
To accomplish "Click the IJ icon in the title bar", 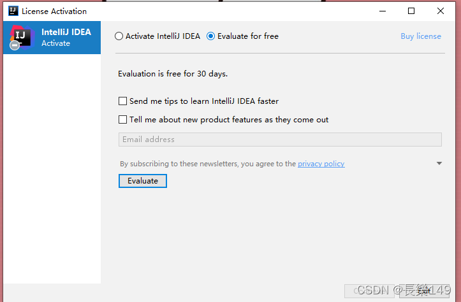I will click(x=13, y=11).
